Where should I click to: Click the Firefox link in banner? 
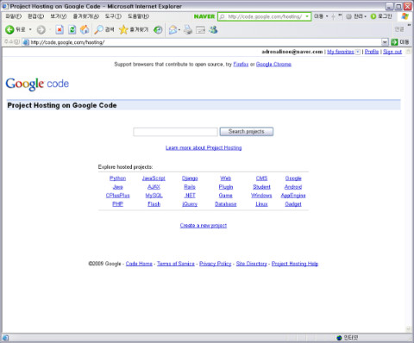tap(241, 65)
